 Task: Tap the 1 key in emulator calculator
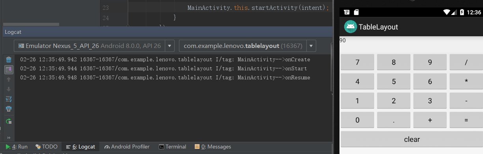(357, 101)
